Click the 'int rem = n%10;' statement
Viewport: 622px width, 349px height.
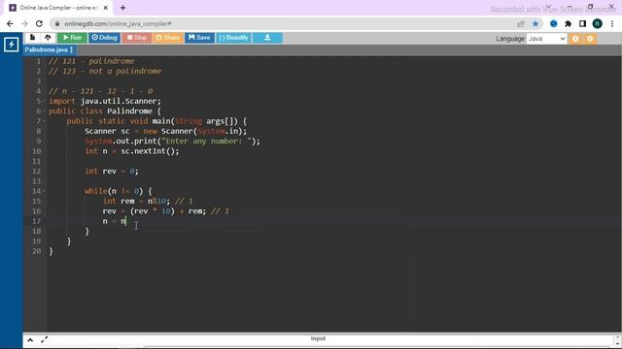tap(136, 201)
